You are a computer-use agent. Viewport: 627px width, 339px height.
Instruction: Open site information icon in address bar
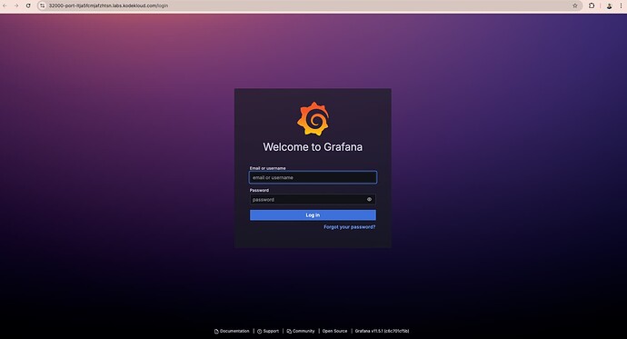click(43, 5)
